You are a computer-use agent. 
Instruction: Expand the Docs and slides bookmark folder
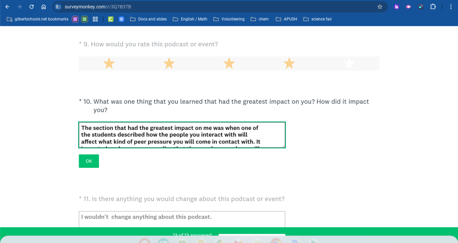pos(148,19)
